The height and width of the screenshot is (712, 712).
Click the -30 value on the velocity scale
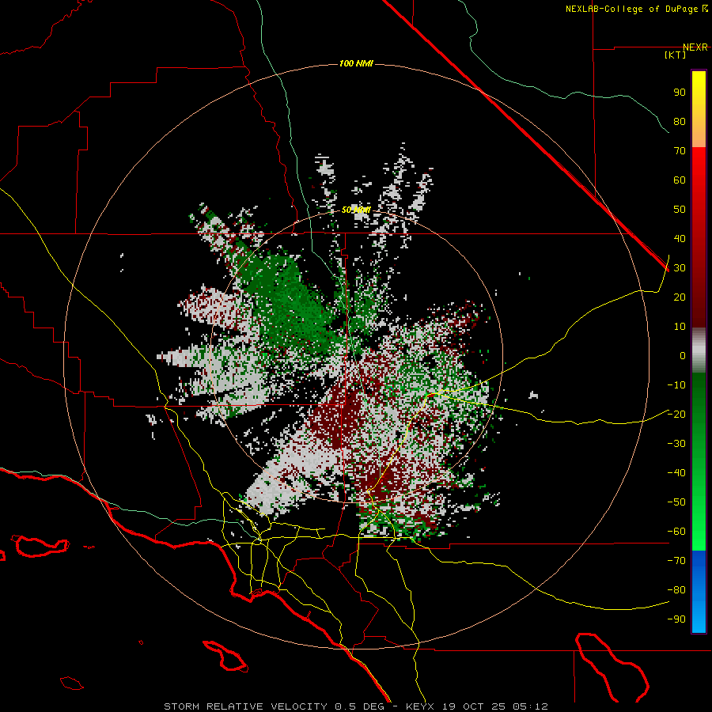pyautogui.click(x=676, y=444)
